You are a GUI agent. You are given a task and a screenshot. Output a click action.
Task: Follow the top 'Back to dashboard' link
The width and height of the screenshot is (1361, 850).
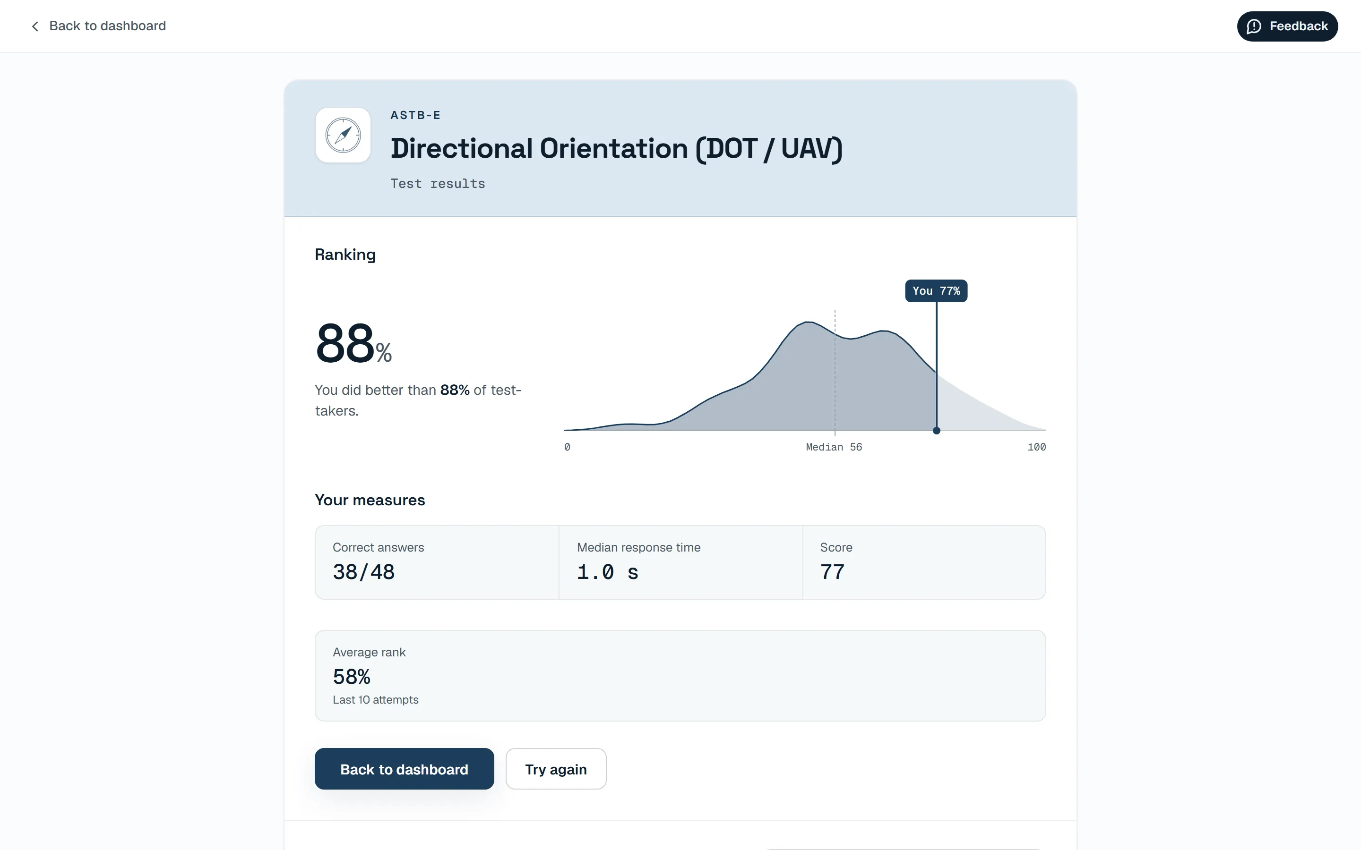[98, 26]
